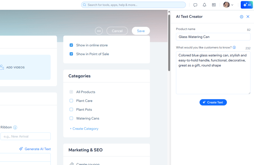Uncheck Show in online store
254x165 pixels.
(71, 45)
